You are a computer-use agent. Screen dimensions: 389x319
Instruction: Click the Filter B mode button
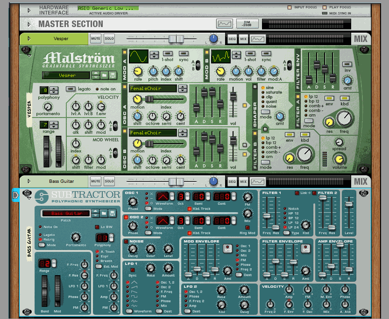[x=265, y=162]
